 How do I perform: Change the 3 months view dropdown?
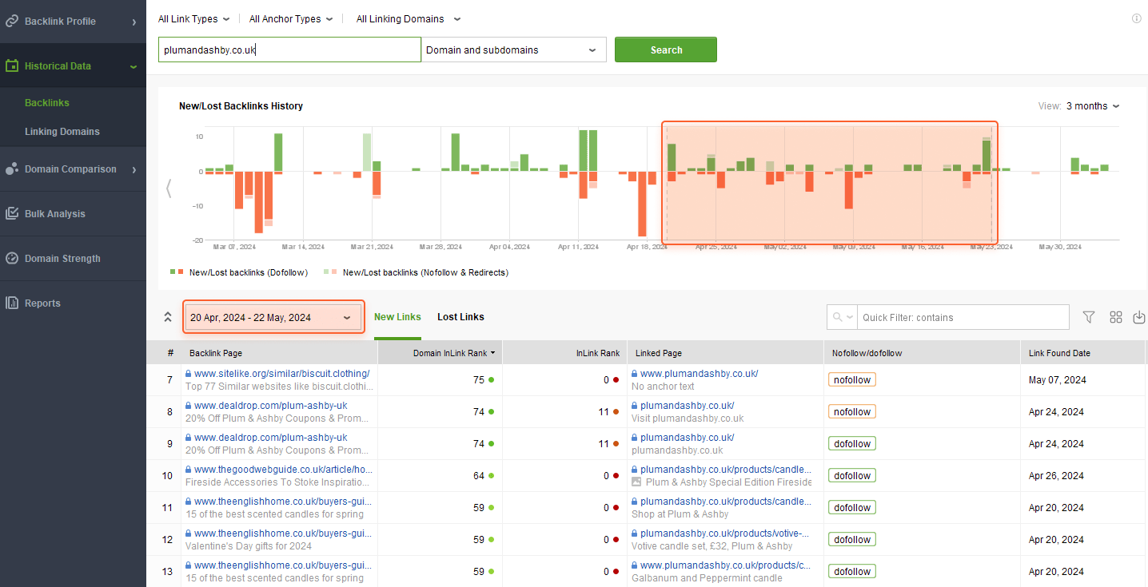coord(1093,106)
